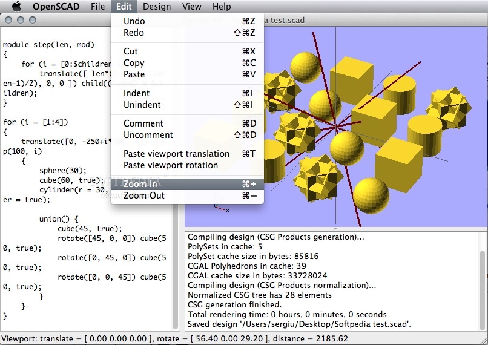Select Uncomment in the Edit menu
Screen dimensions: 488x345
click(148, 135)
